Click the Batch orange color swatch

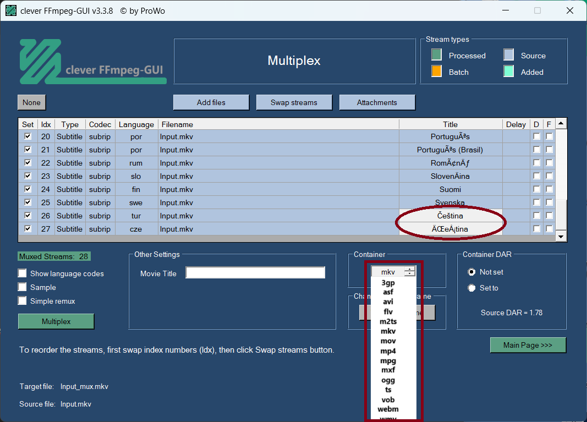tap(436, 71)
